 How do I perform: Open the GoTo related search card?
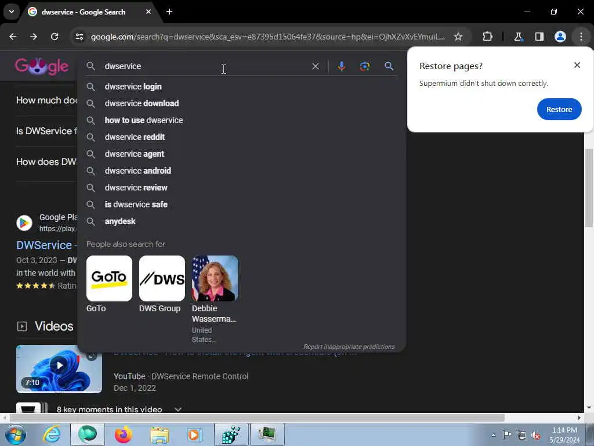tap(109, 285)
